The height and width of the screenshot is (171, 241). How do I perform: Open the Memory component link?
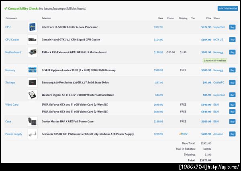pyautogui.click(x=10, y=70)
